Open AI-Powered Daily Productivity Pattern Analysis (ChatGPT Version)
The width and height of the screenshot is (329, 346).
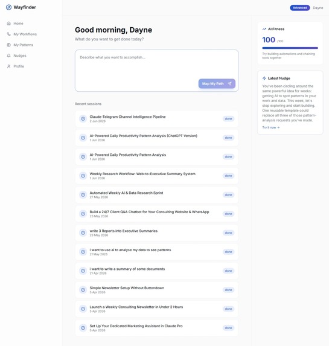click(x=157, y=138)
